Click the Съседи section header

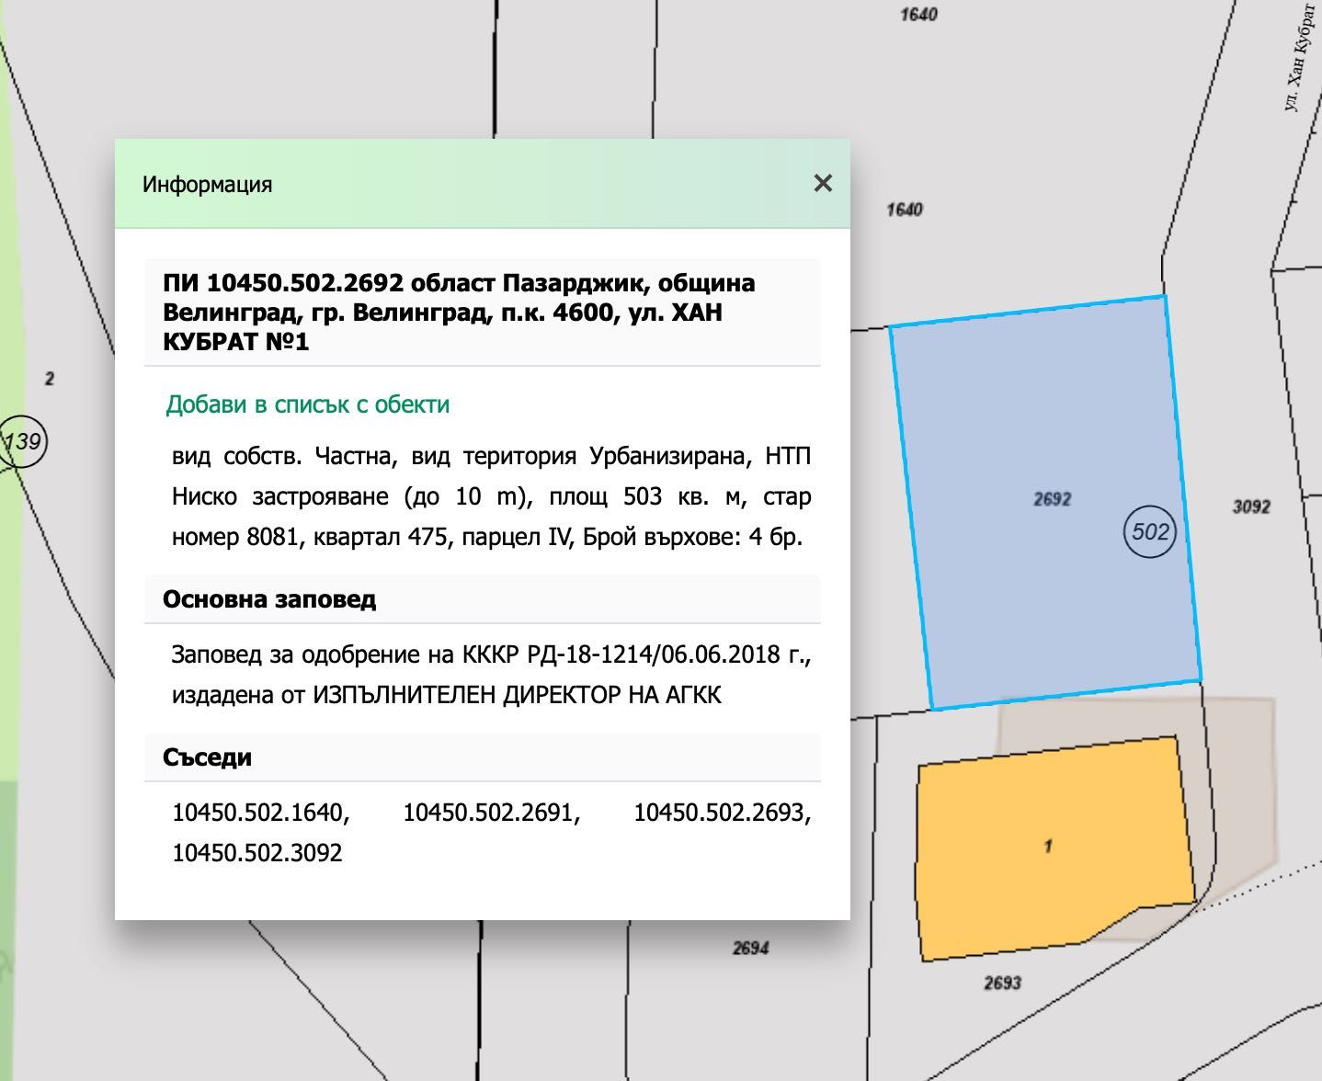(x=482, y=757)
